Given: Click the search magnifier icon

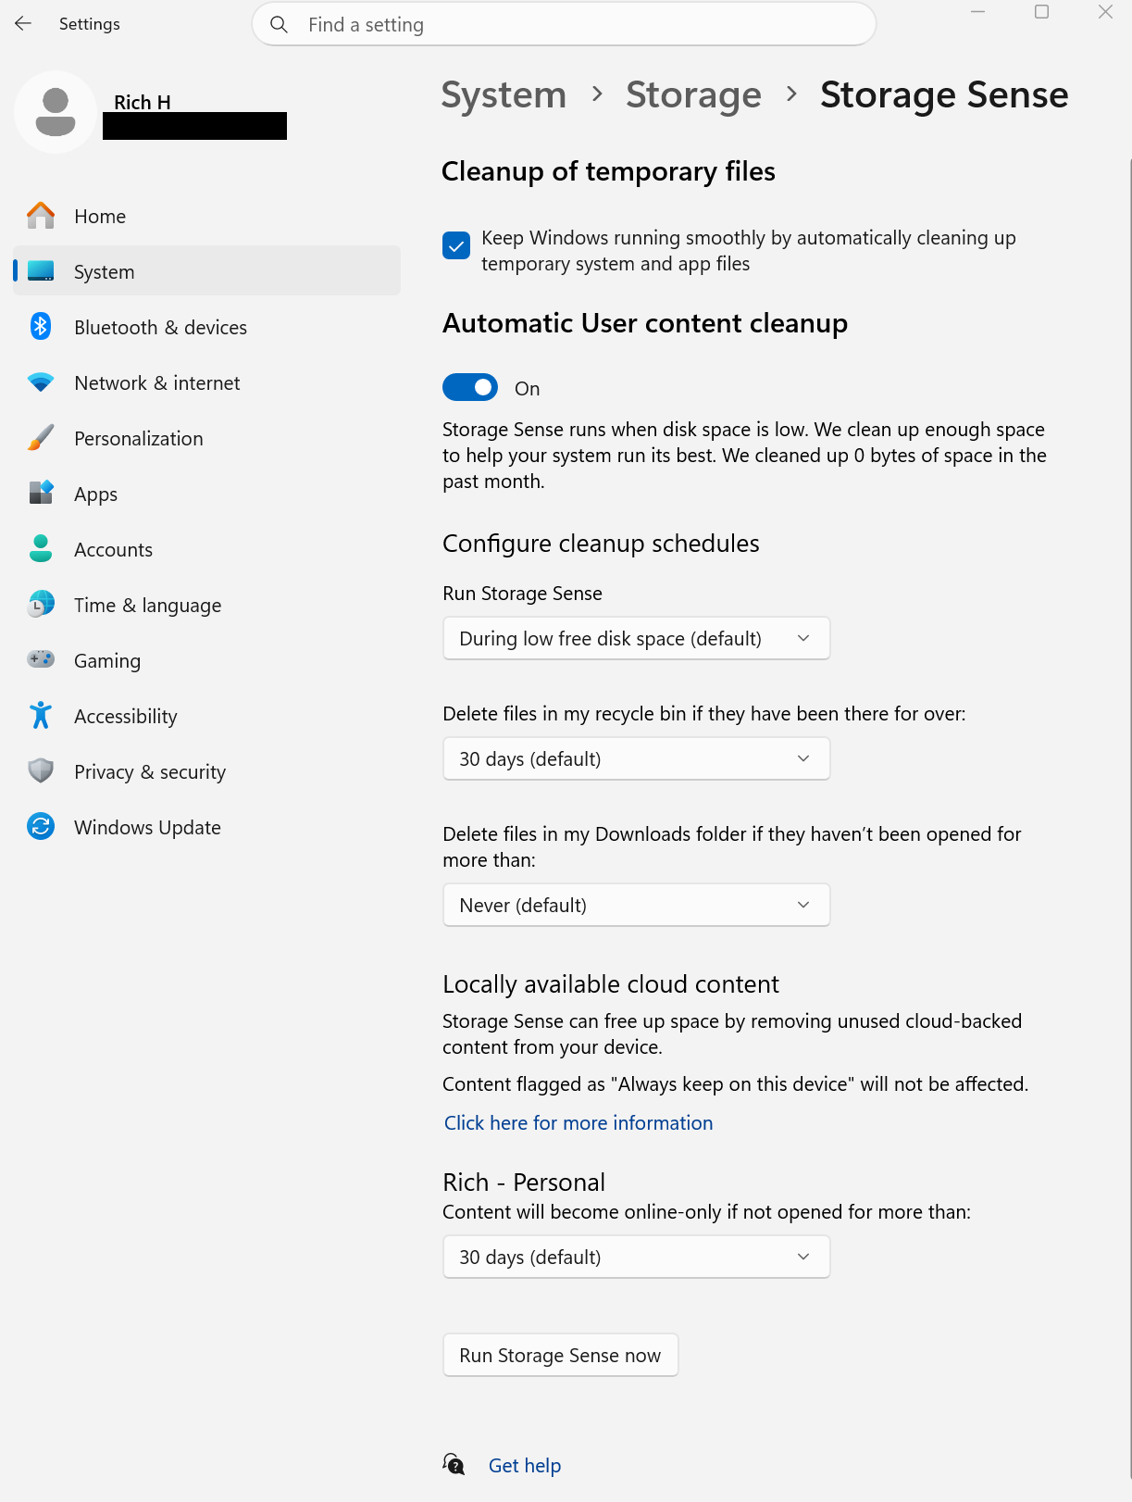Looking at the screenshot, I should (279, 24).
